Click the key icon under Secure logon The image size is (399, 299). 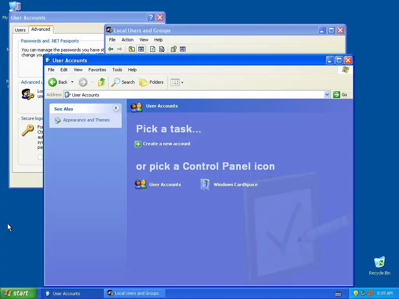coord(28,130)
